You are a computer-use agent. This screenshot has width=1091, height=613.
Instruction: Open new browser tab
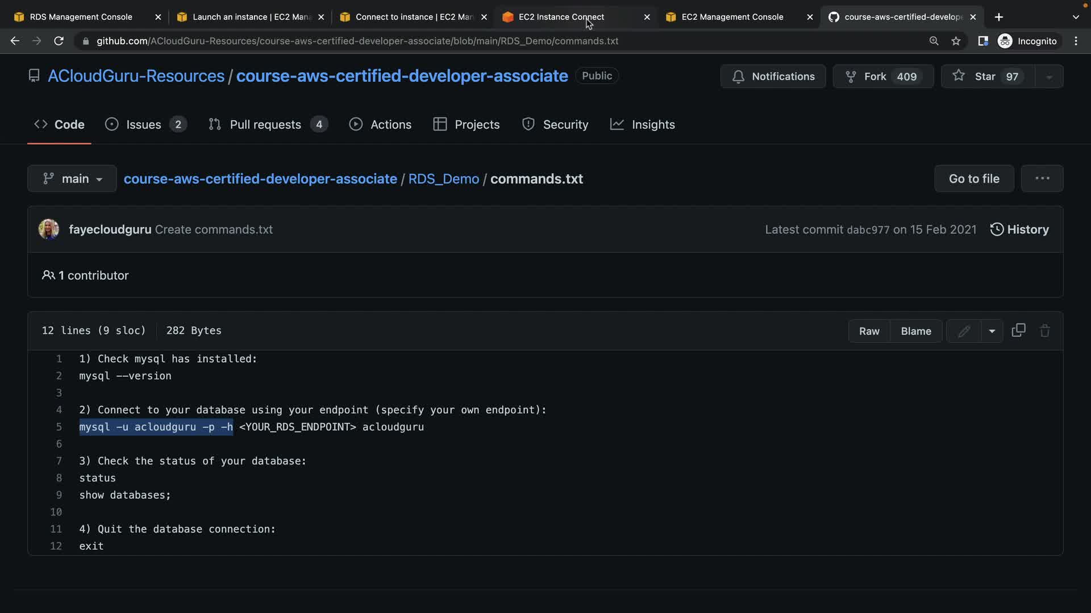tap(998, 17)
